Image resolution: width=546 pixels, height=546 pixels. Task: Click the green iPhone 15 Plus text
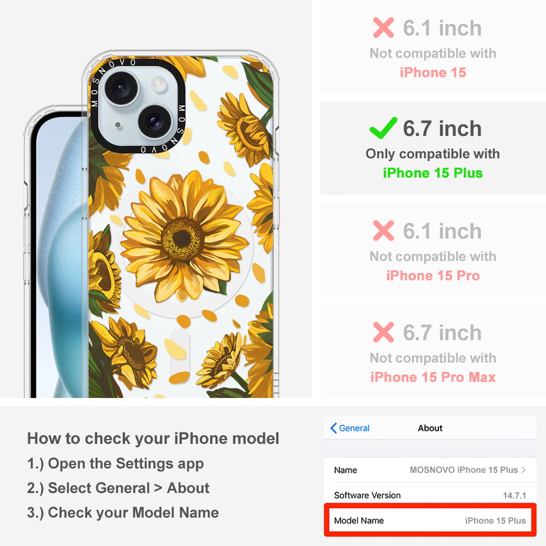433,173
